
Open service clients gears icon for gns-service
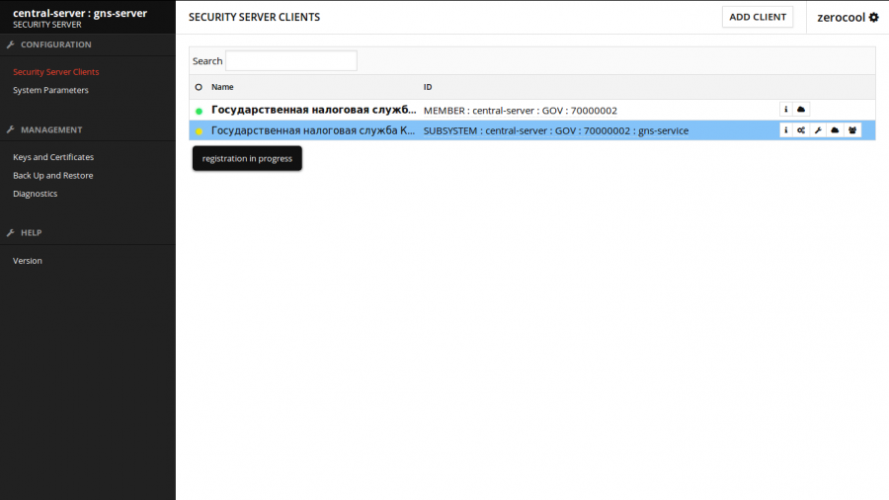(801, 130)
